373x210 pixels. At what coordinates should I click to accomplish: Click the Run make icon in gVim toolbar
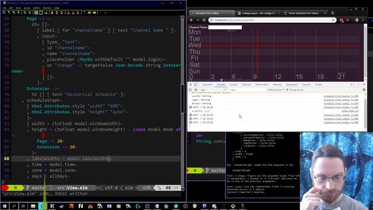point(84,13)
